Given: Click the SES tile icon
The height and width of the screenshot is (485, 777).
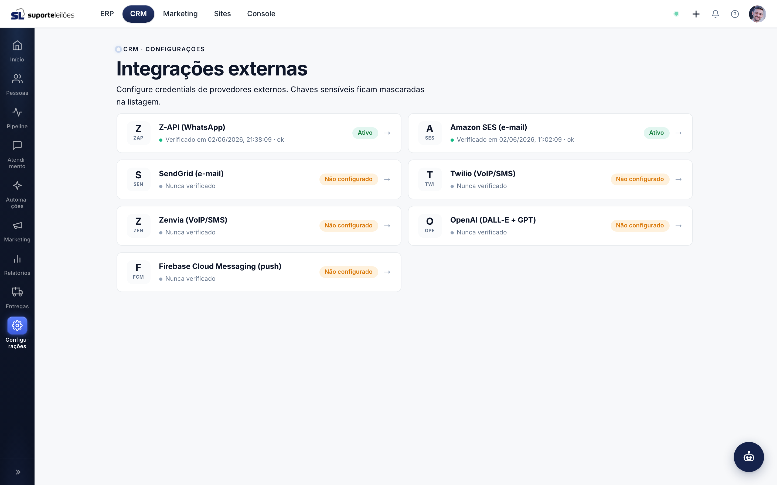Looking at the screenshot, I should click(x=430, y=133).
